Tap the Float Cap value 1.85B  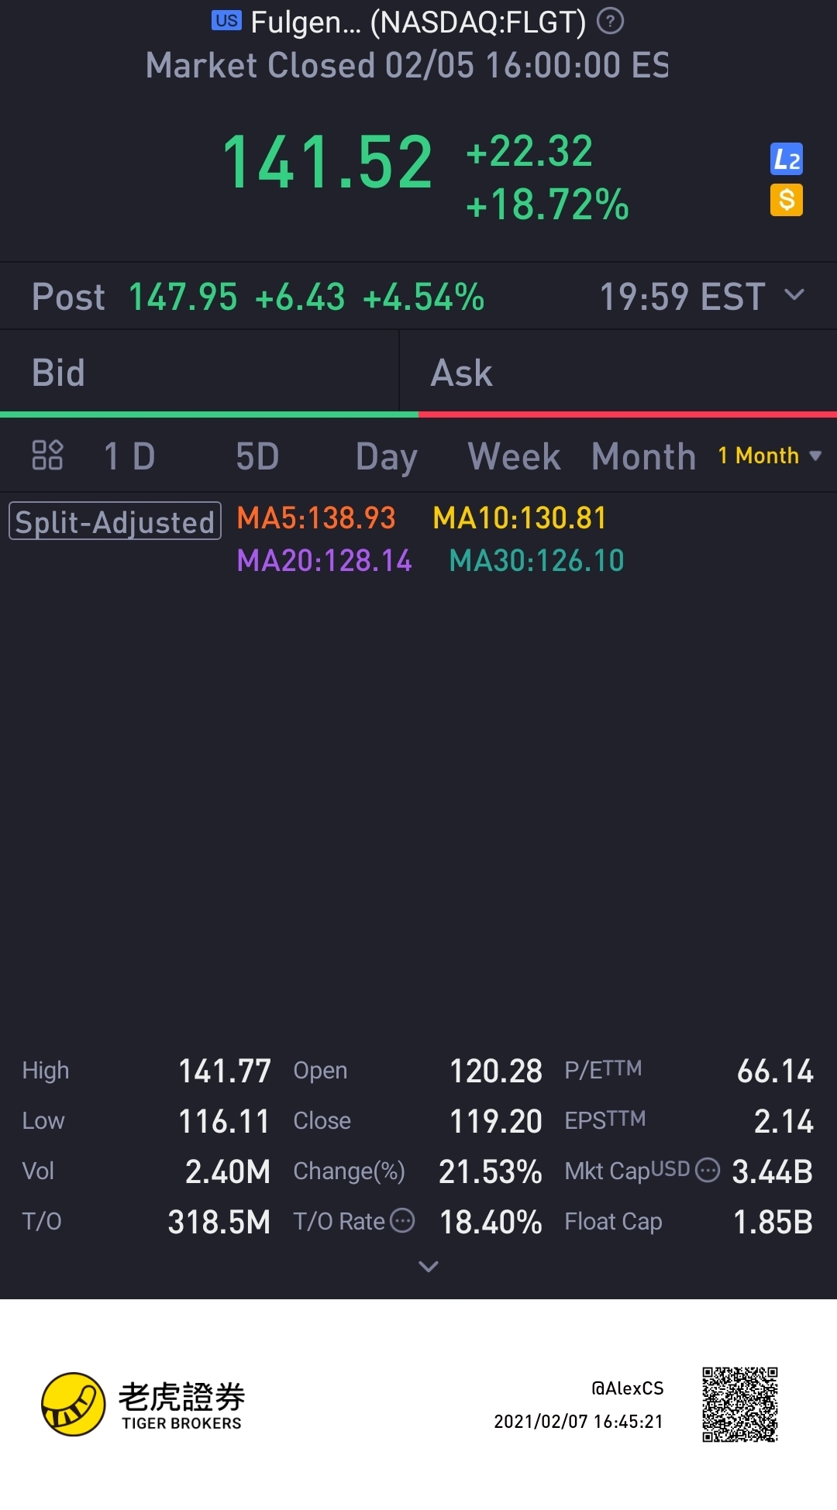773,1222
